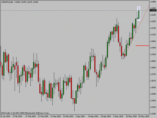Click the CADLFX,Daily chart title text
Image resolution: width=157 pixels, height=118 pixels.
pos(7,2)
